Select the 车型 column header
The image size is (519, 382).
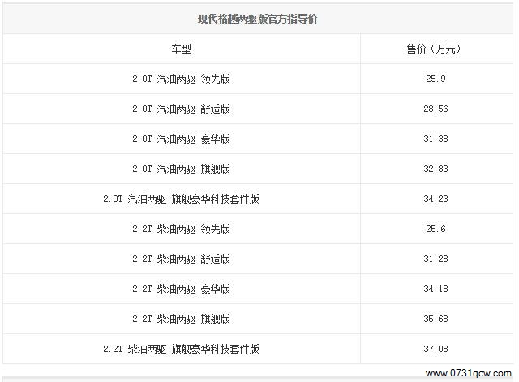coord(181,49)
